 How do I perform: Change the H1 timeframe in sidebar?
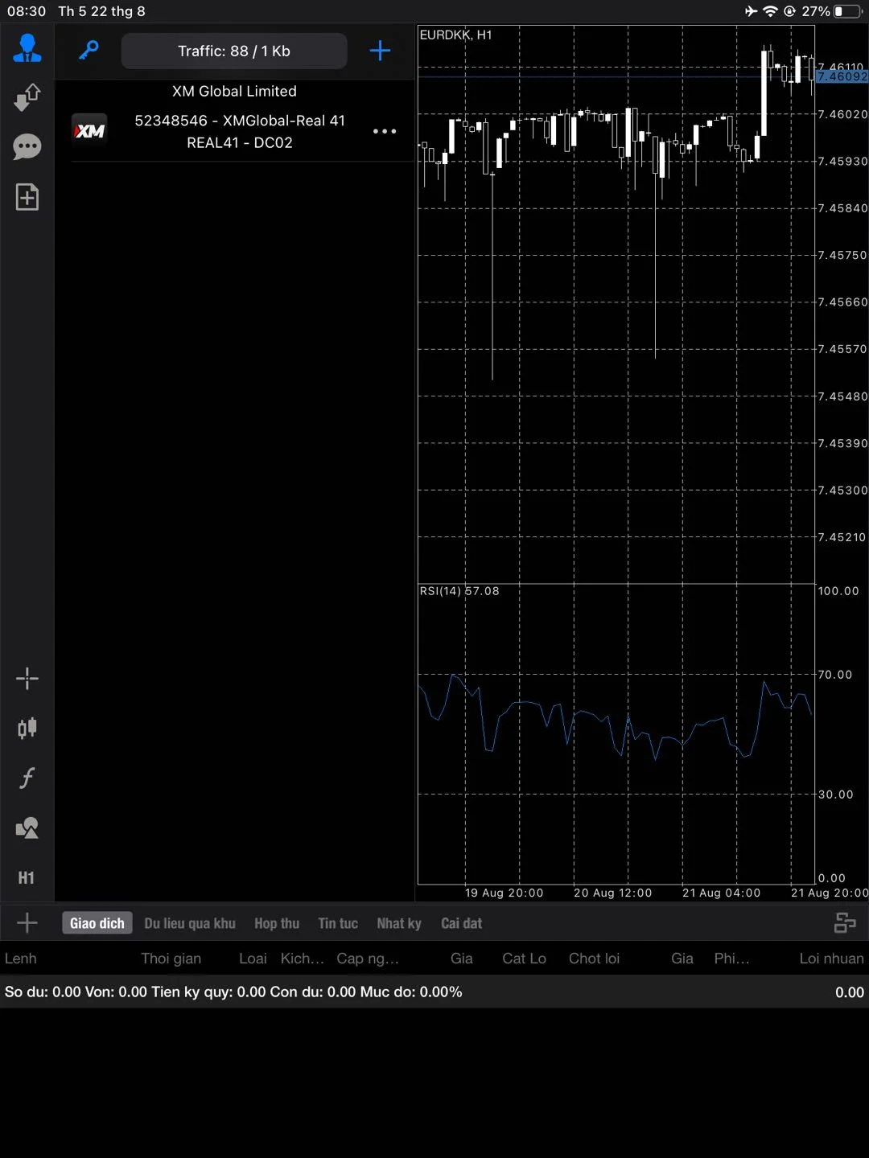click(27, 878)
